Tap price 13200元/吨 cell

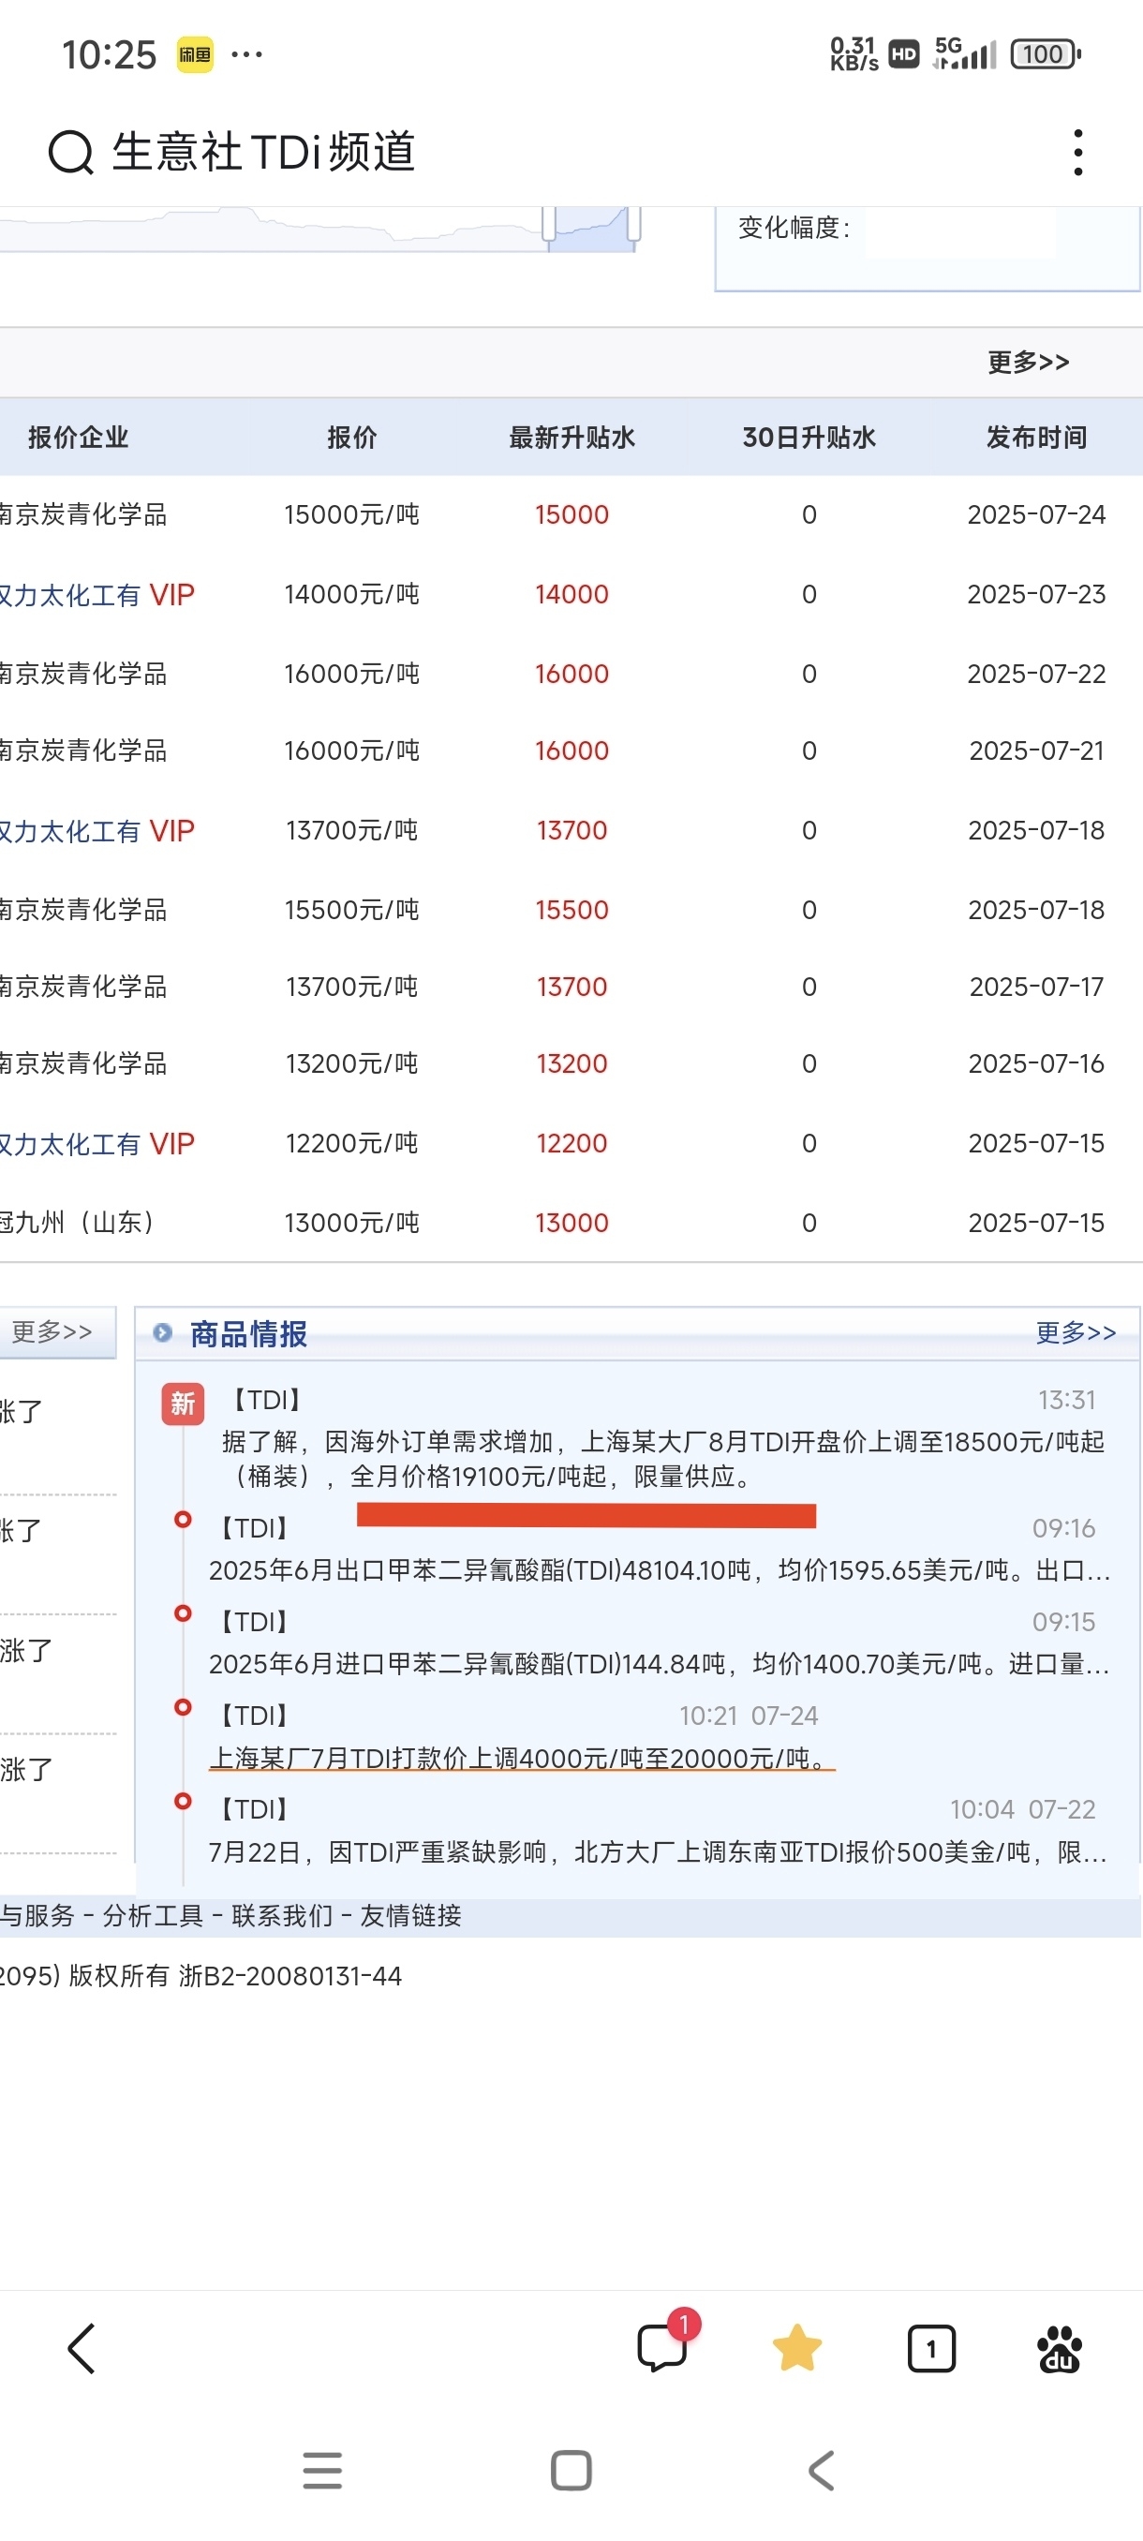[x=352, y=1063]
